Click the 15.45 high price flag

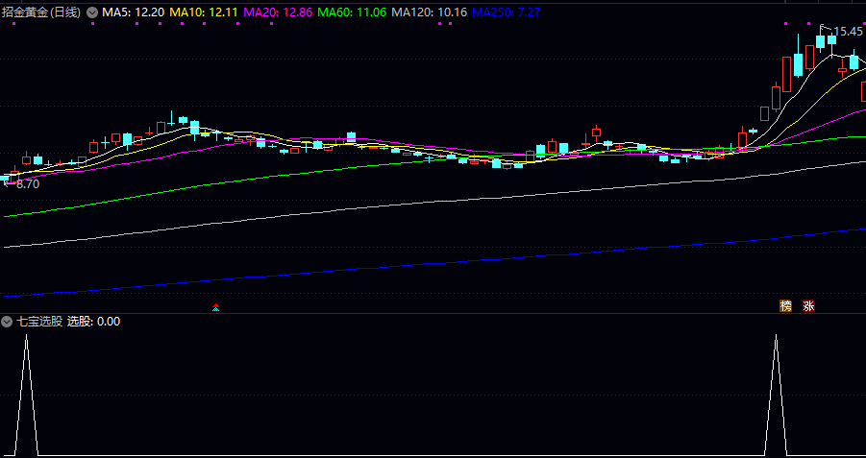coord(847,32)
